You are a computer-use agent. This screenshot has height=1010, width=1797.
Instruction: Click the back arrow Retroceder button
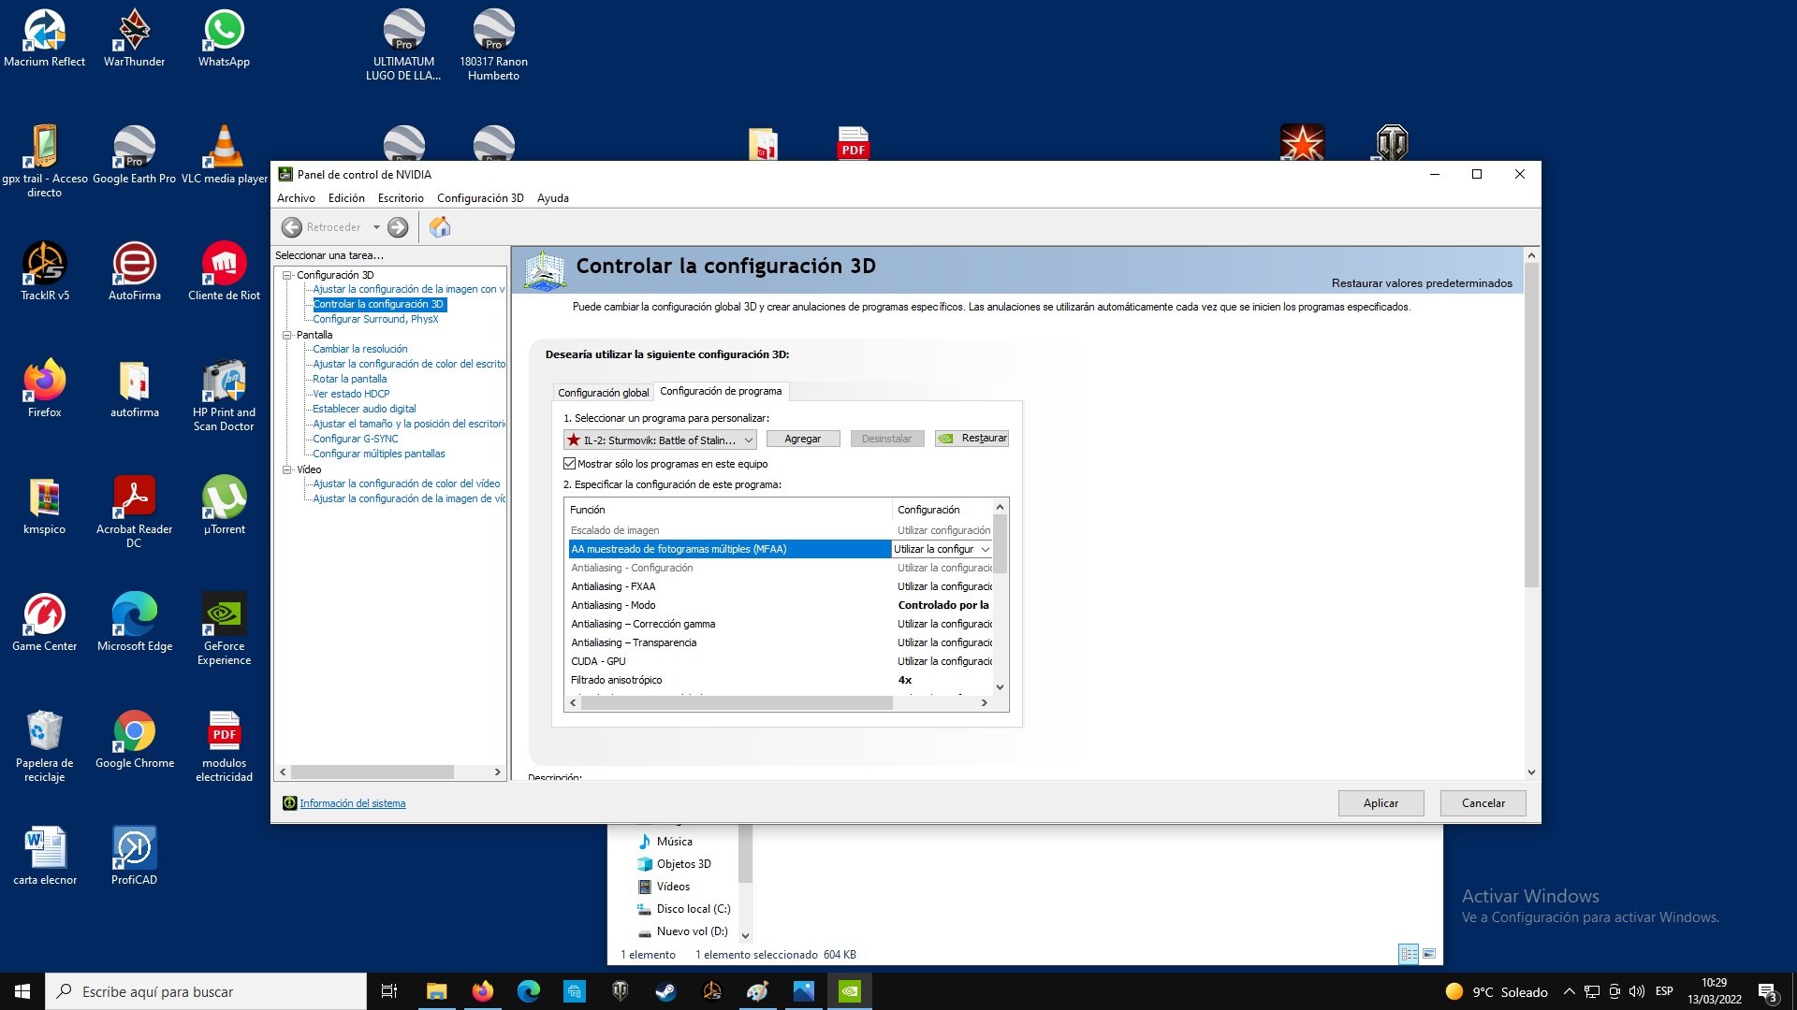(x=292, y=227)
